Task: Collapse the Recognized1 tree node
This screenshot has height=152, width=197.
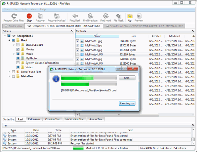Action: point(5,36)
